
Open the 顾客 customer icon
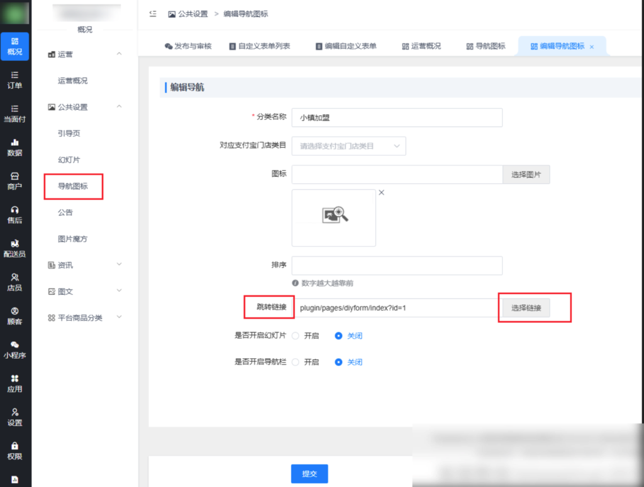(x=14, y=314)
